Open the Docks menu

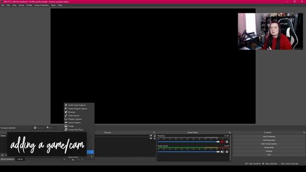click(22, 5)
